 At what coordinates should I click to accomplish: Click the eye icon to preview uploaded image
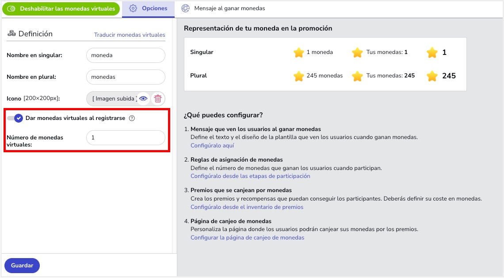143,99
